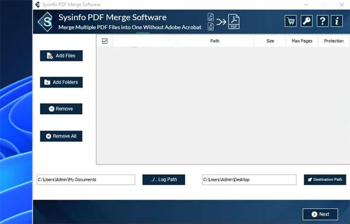350x224 pixels.
Task: Click the Size column header
Action: coord(270,41)
